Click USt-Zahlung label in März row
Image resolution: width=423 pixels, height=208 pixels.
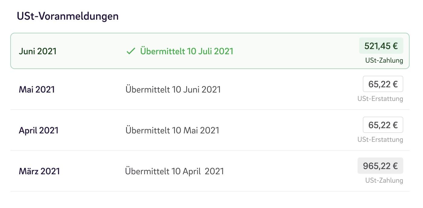(x=384, y=181)
